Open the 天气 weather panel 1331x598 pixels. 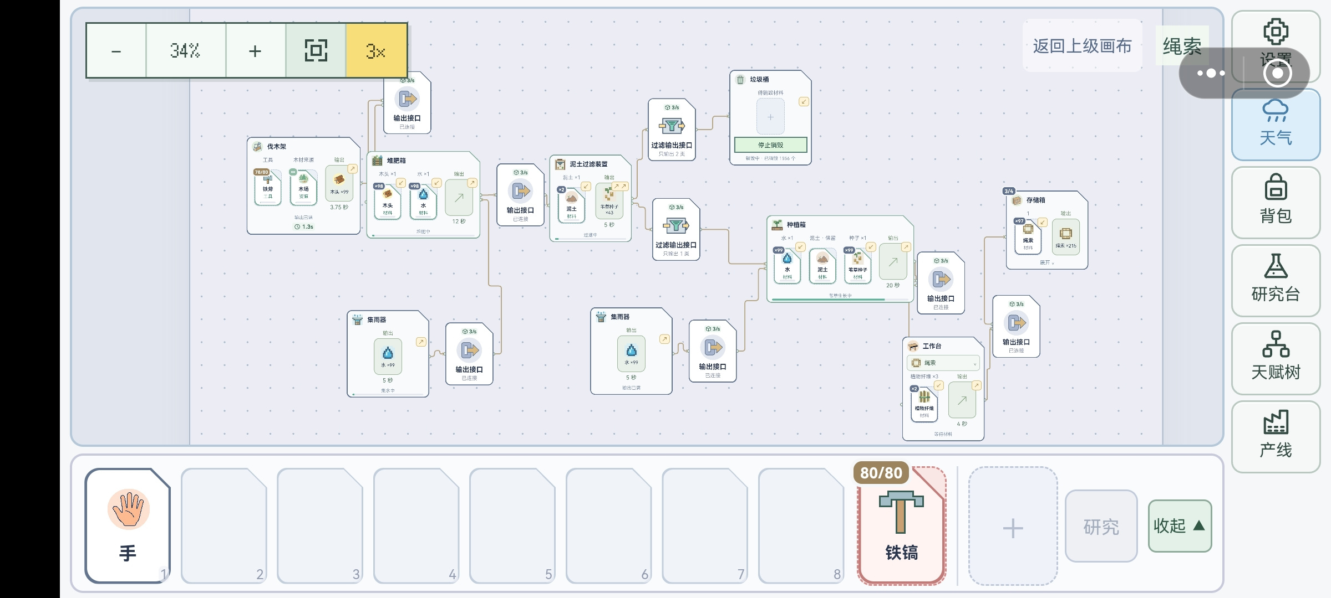click(x=1276, y=125)
